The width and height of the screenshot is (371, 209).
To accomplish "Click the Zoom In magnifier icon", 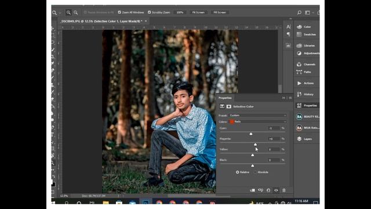I will [x=68, y=12].
